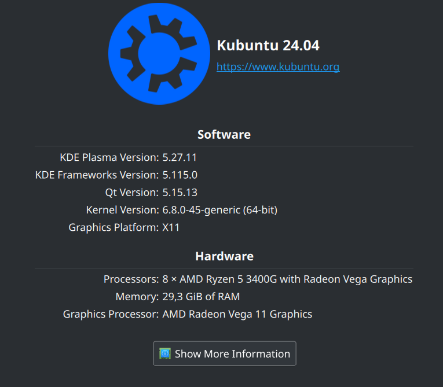
Task: Click the Processors label
Action: pyautogui.click(x=131, y=279)
